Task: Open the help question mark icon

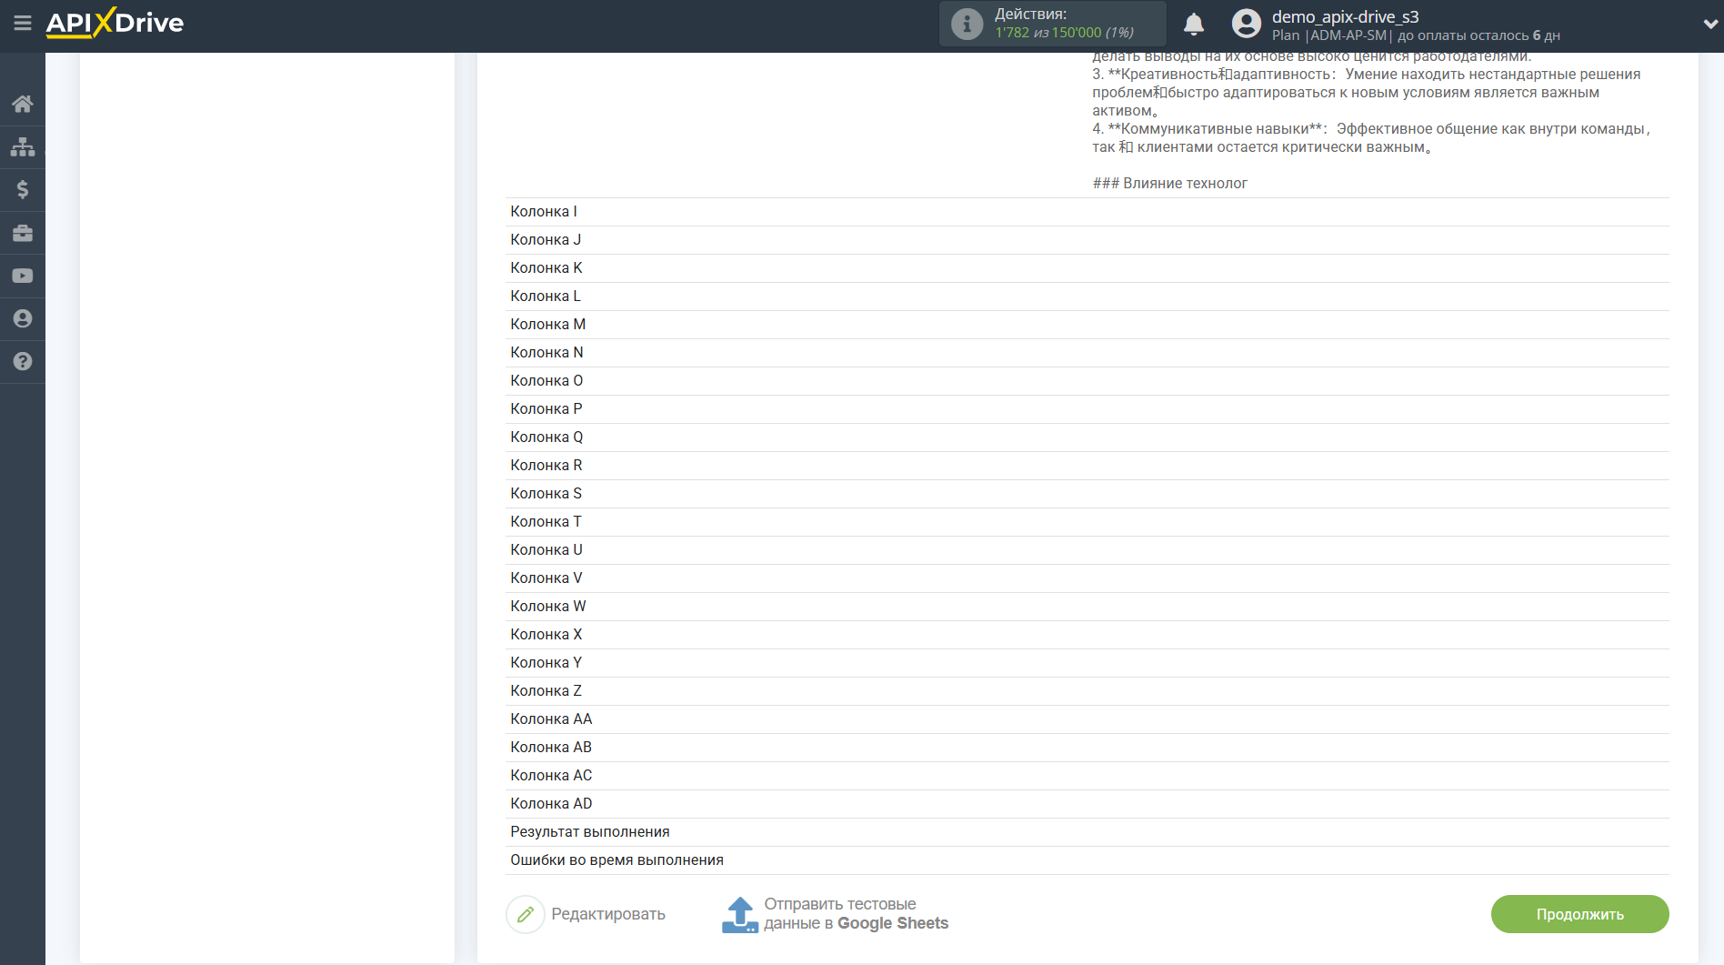Action: click(x=23, y=361)
